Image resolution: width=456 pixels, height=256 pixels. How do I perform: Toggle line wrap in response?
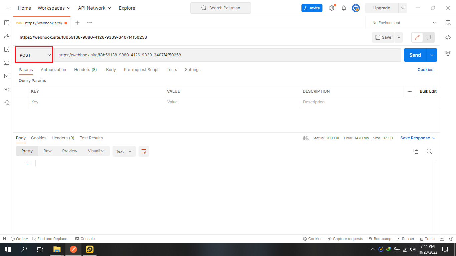(144, 151)
